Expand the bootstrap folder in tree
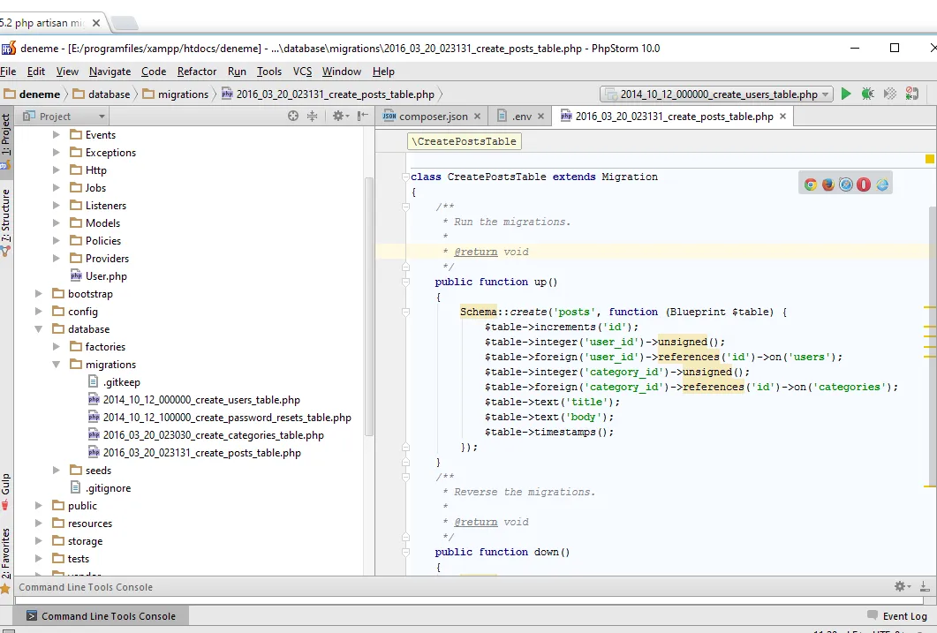Viewport: 937px width, 633px height. pos(39,294)
